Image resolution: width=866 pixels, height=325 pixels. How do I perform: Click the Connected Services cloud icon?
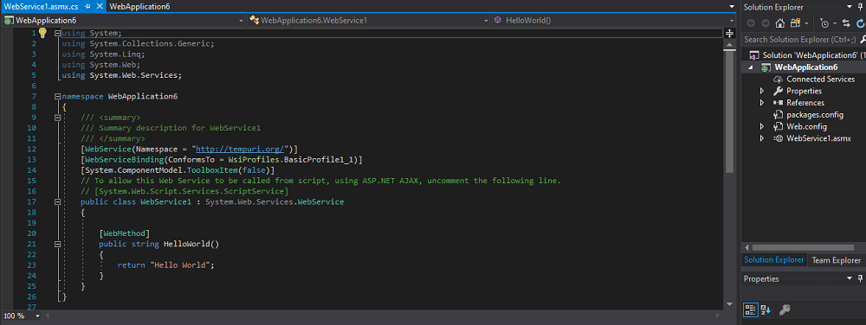(778, 80)
